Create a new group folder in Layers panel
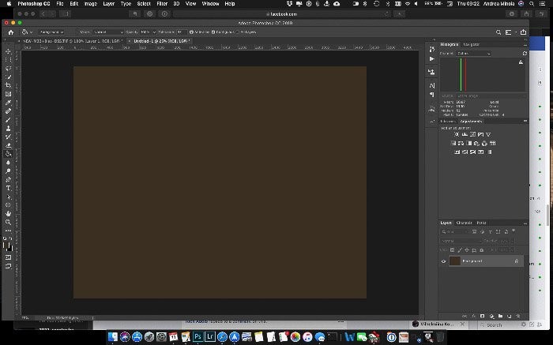Image resolution: width=553 pixels, height=345 pixels. [500, 316]
